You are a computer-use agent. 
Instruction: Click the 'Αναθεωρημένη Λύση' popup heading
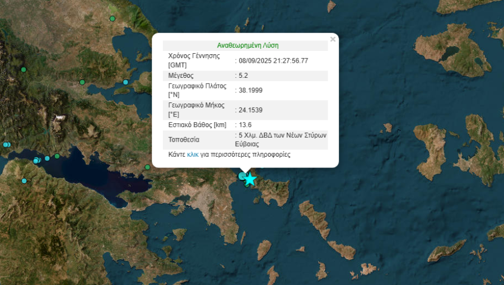(x=248, y=45)
